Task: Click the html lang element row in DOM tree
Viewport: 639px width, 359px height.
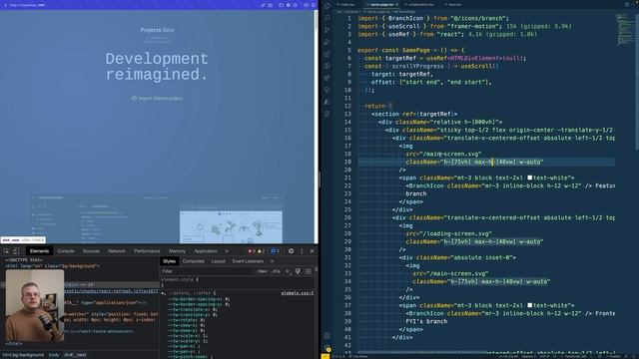Action: pyautogui.click(x=52, y=266)
